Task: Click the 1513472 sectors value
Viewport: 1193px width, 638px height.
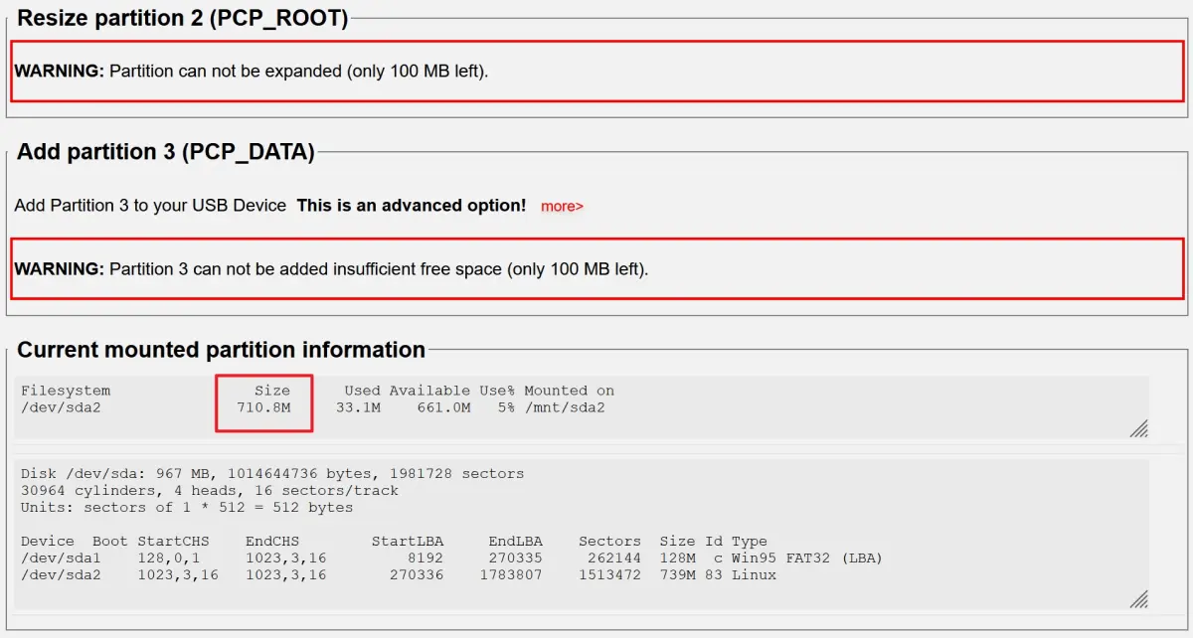Action: (609, 575)
